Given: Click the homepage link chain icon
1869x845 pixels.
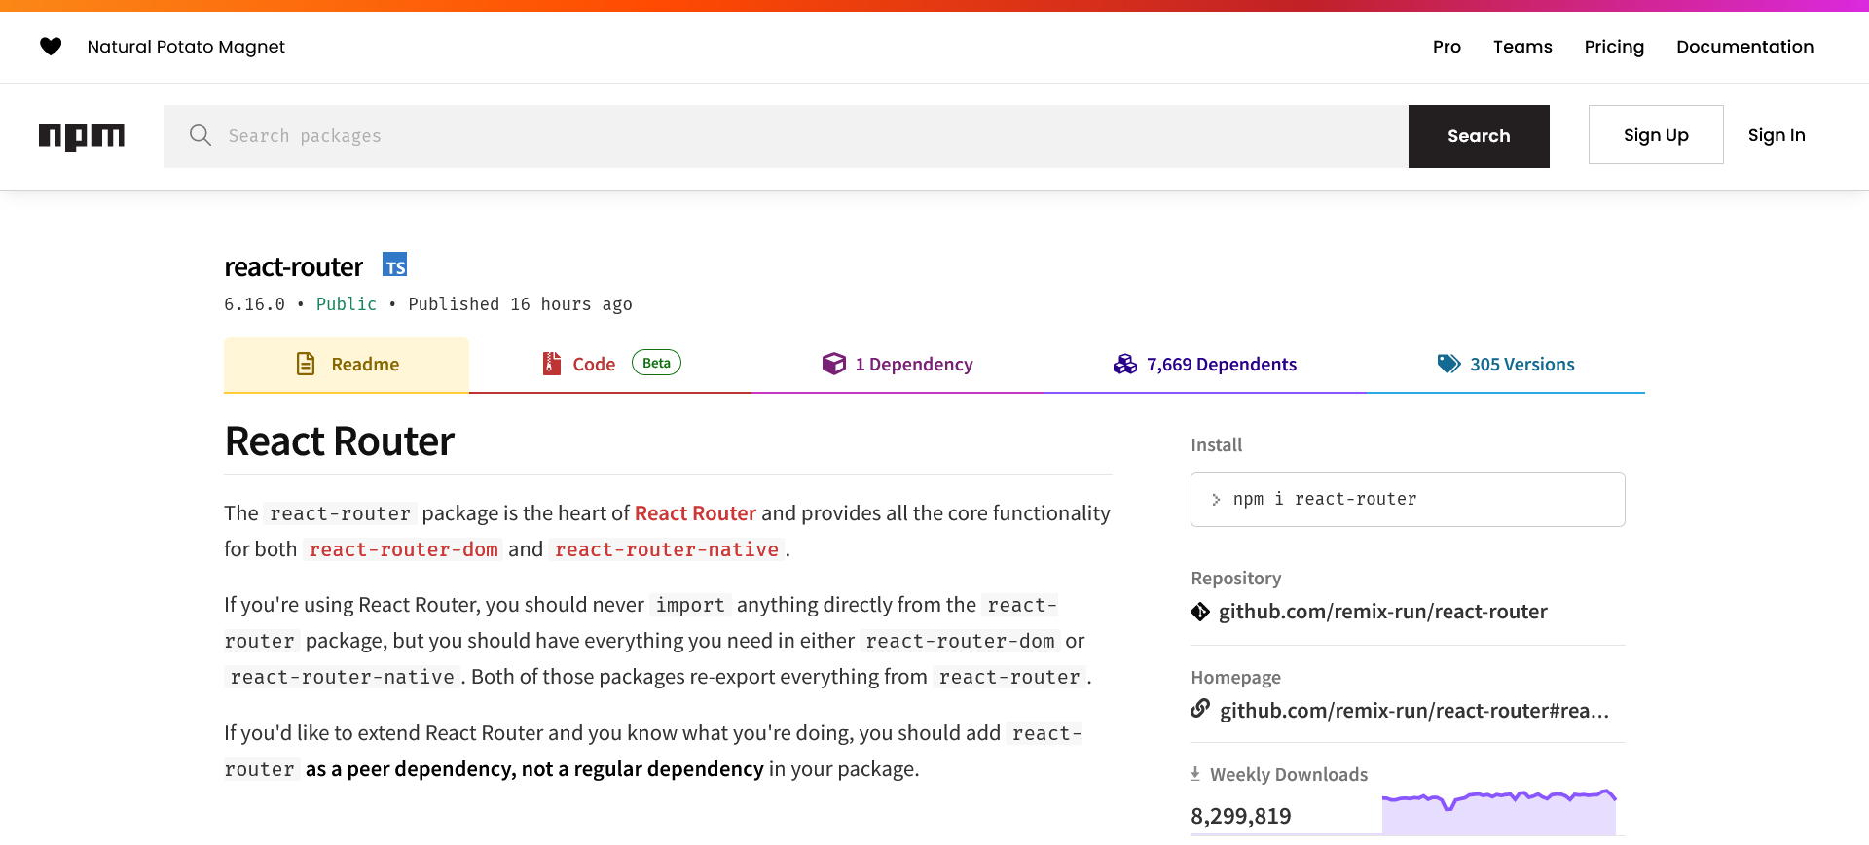Looking at the screenshot, I should click(x=1200, y=709).
